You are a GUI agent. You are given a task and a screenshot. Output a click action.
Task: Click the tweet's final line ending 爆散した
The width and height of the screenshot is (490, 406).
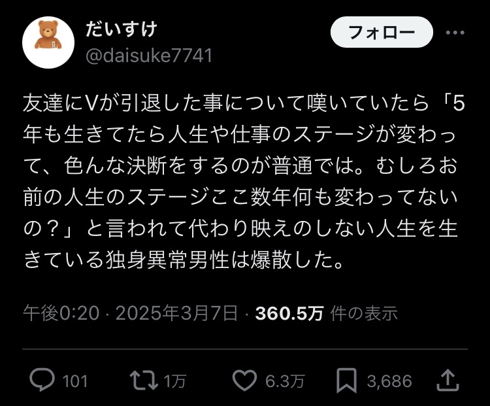coord(184,260)
